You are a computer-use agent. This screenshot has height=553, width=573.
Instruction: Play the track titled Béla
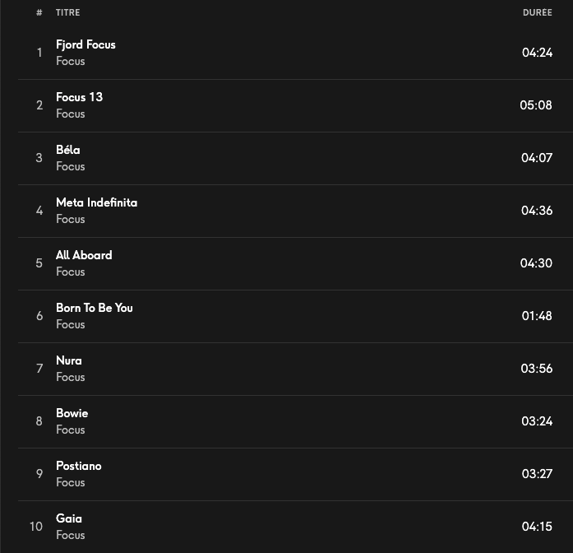tap(68, 150)
